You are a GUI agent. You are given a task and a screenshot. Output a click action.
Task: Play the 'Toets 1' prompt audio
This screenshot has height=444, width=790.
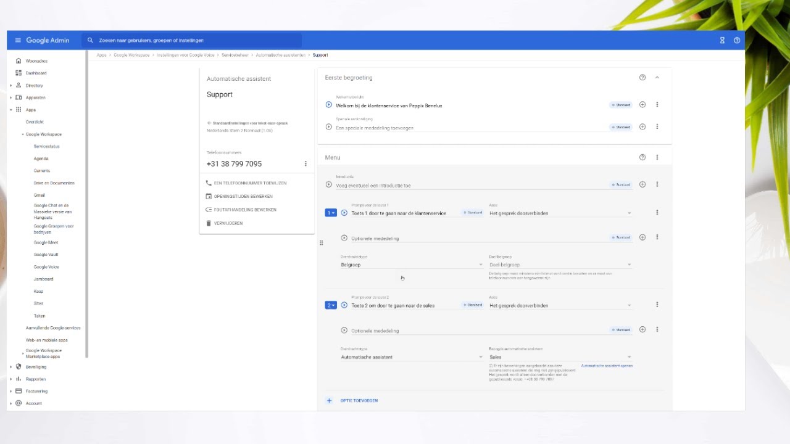[344, 213]
